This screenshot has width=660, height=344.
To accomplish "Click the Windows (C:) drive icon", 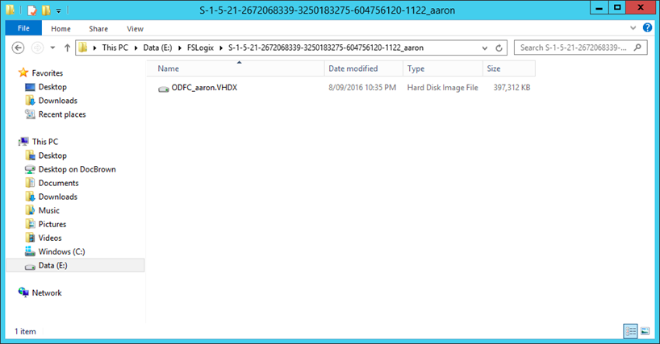I will [30, 251].
